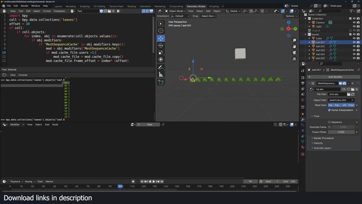The height and width of the screenshot is (204, 362).
Task: Open the Global transform orientation dropdown
Action: 233,11
